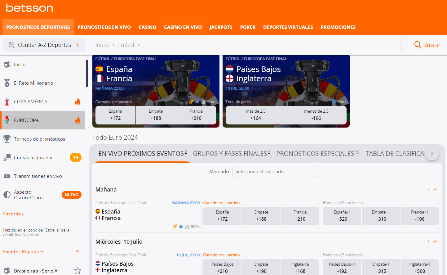Add Brasileirao - Serie A to favorites

coord(77,271)
